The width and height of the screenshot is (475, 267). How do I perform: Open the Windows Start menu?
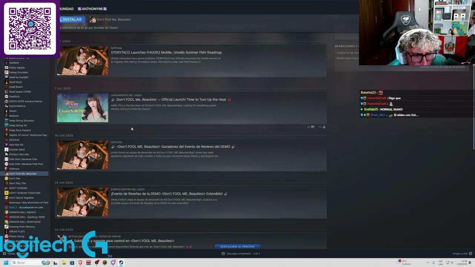(x=6, y=263)
